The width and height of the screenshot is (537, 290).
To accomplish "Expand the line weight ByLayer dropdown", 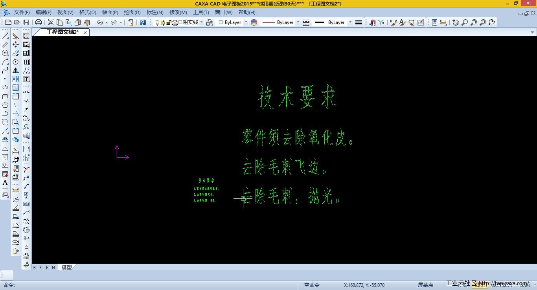I will coord(350,22).
